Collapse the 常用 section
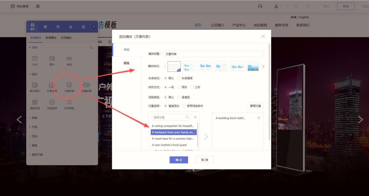 [33, 48]
